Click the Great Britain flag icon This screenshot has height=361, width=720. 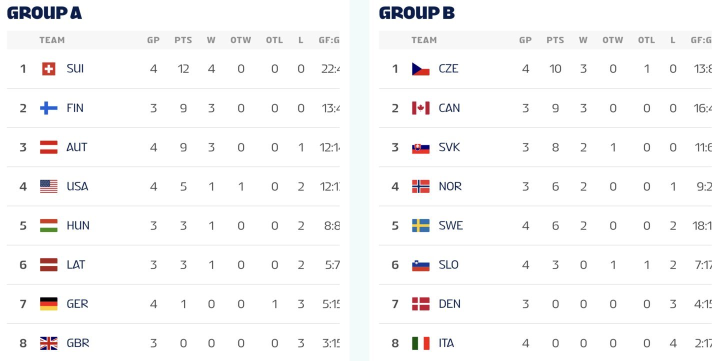click(48, 343)
